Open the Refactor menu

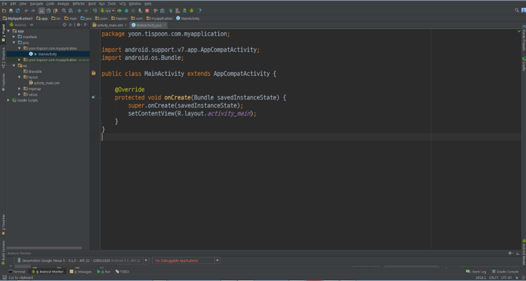[x=78, y=3]
